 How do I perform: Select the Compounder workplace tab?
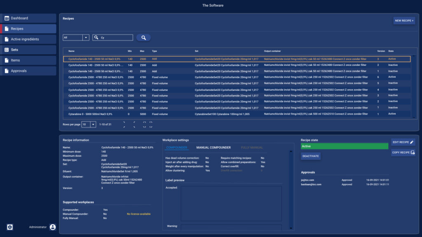pyautogui.click(x=176, y=147)
